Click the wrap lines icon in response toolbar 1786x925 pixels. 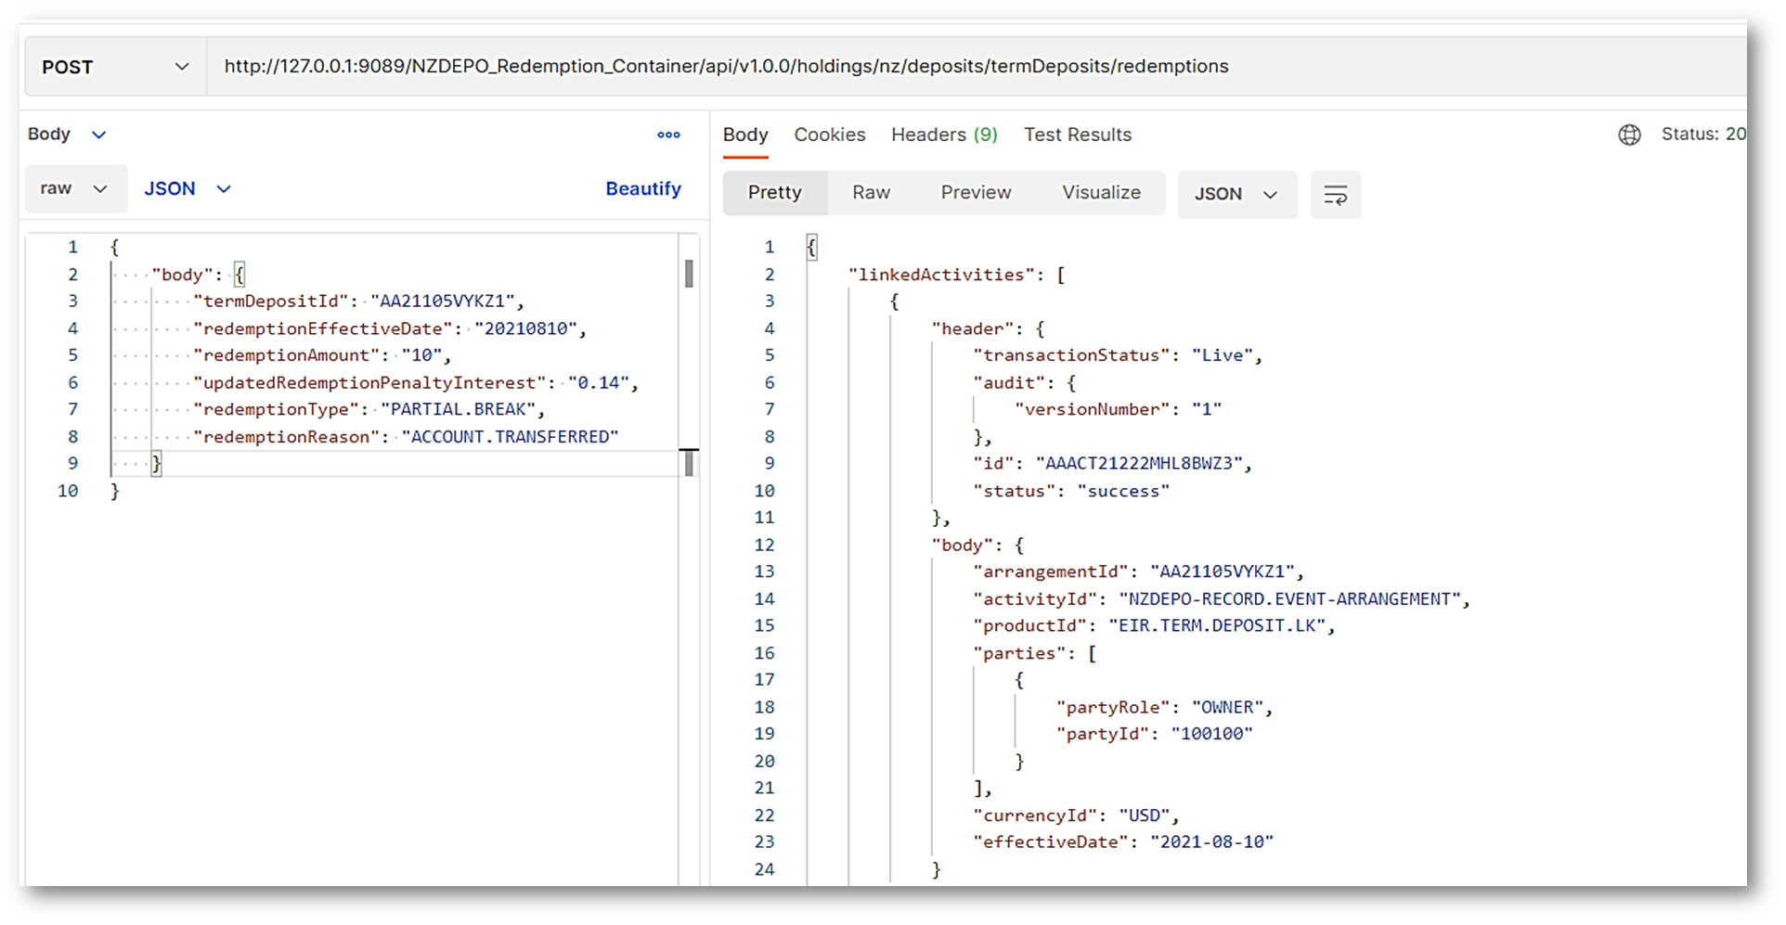coord(1335,195)
